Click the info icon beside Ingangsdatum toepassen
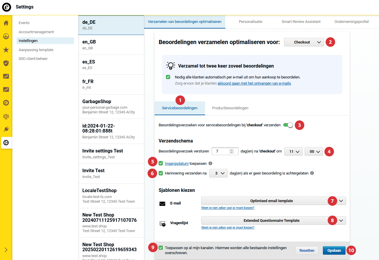Screen dimensions: 379x260 [x=210, y=163]
